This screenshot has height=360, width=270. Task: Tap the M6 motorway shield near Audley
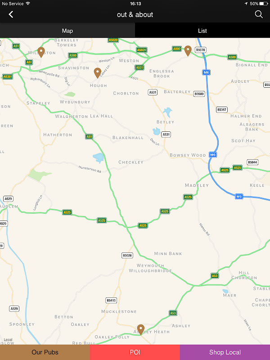pyautogui.click(x=206, y=72)
